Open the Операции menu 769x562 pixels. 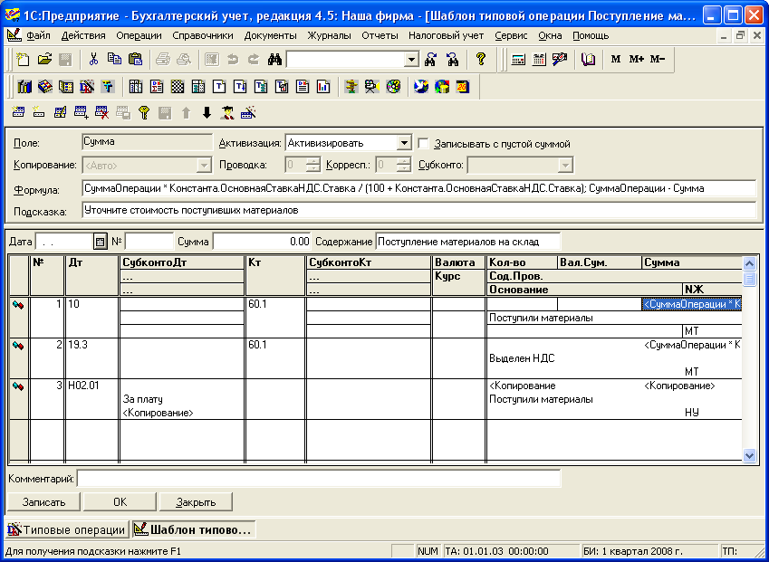coord(139,35)
